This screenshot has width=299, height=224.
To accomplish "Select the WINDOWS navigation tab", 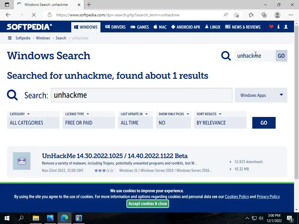I will [86, 27].
